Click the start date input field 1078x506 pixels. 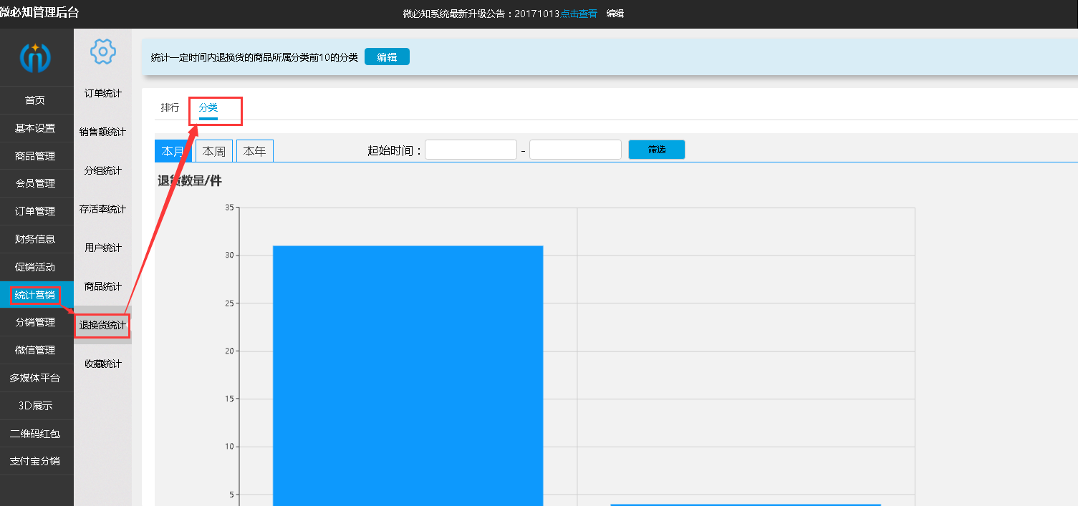click(471, 150)
